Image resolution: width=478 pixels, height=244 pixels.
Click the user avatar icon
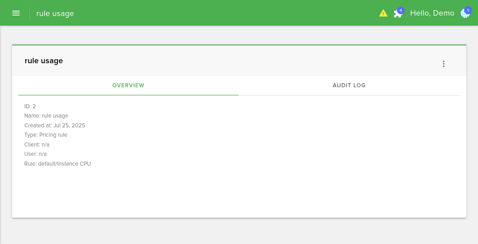[465, 14]
